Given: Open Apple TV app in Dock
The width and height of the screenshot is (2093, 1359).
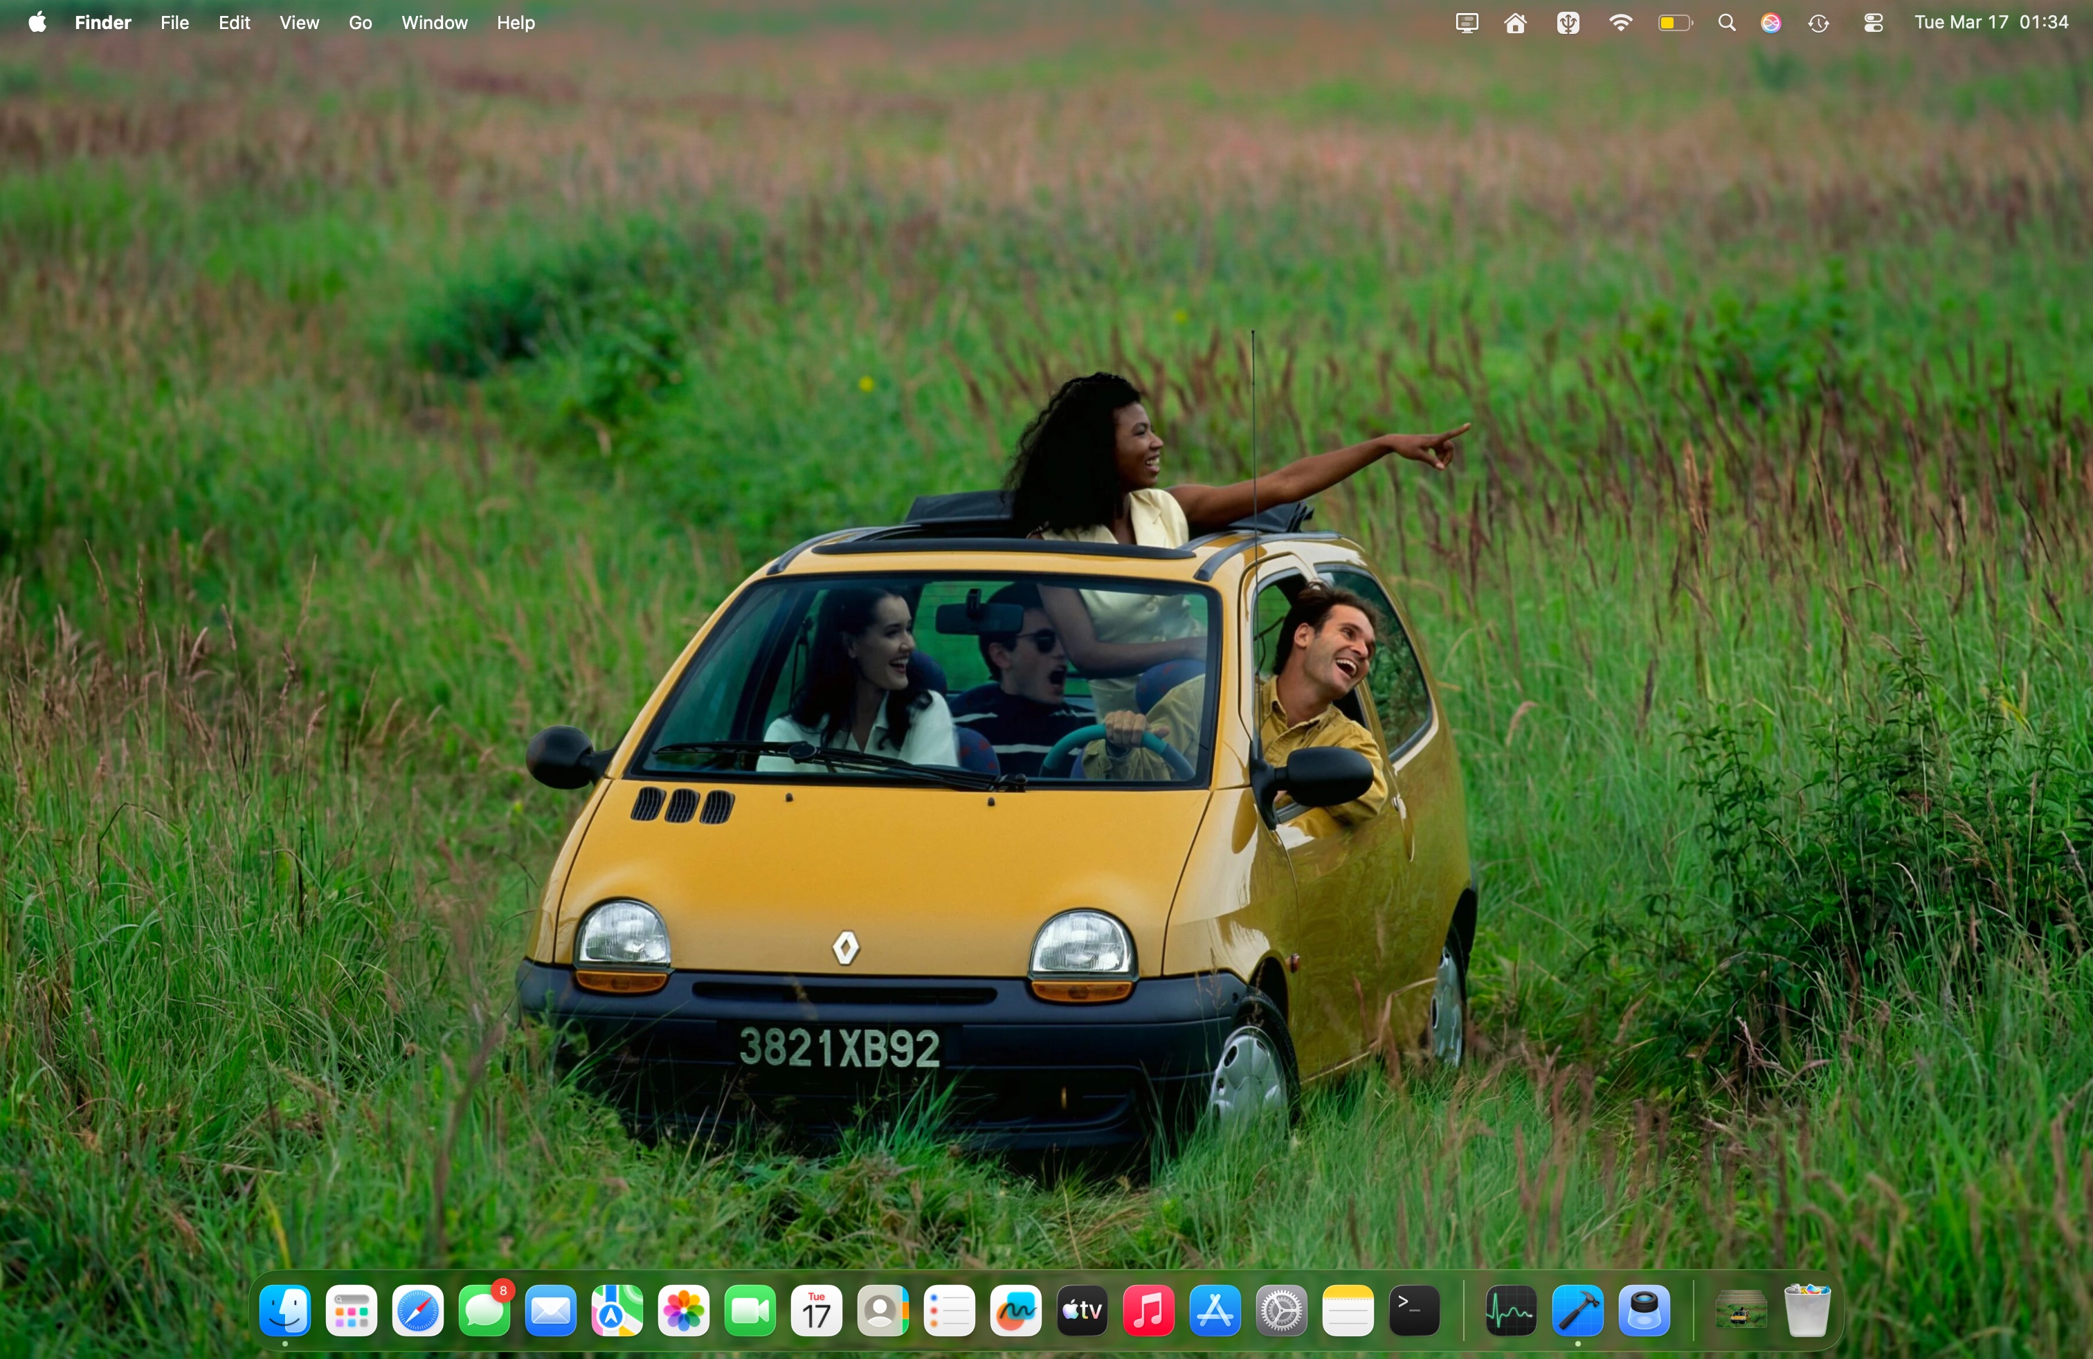Looking at the screenshot, I should pyautogui.click(x=1082, y=1313).
